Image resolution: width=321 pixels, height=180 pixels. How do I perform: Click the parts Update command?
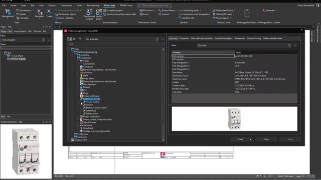pos(21,14)
